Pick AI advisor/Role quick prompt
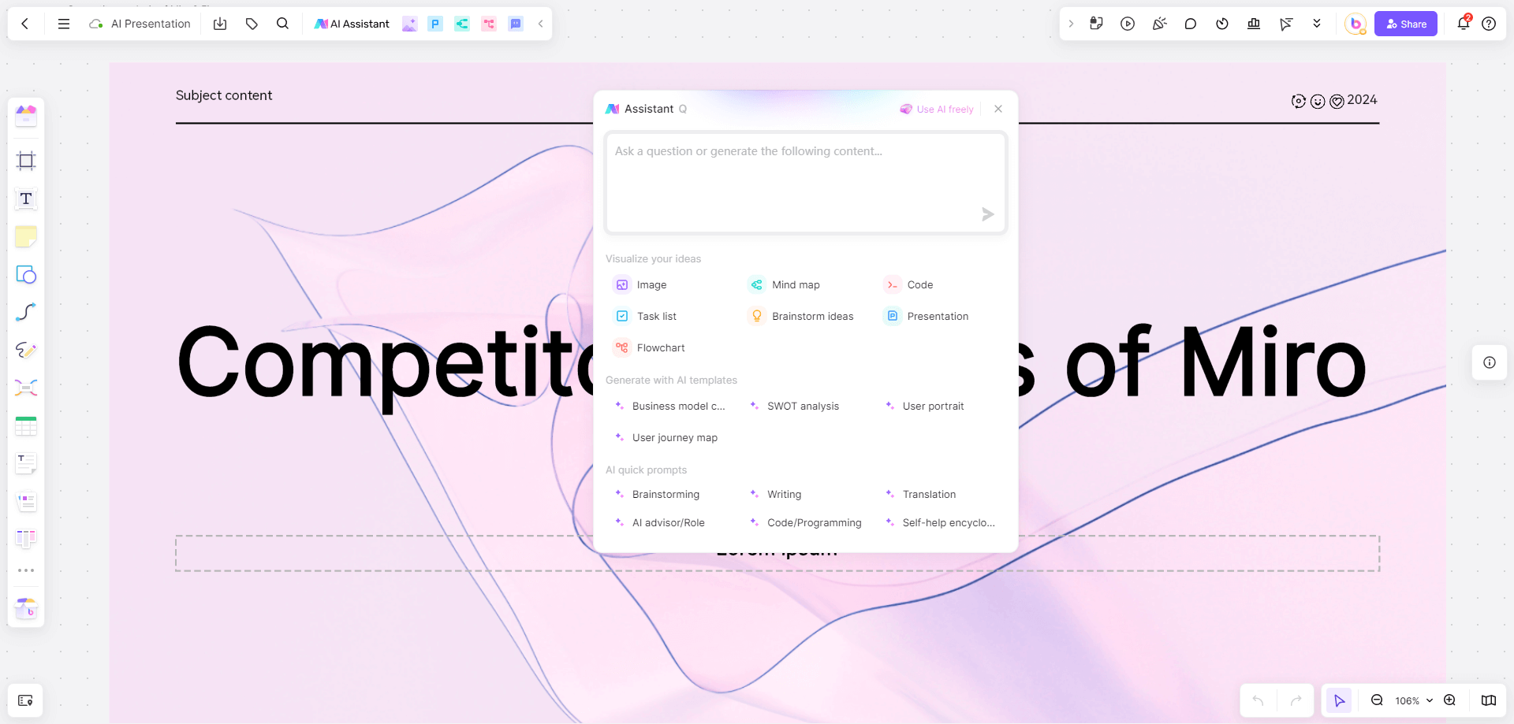The image size is (1514, 724). point(660,522)
